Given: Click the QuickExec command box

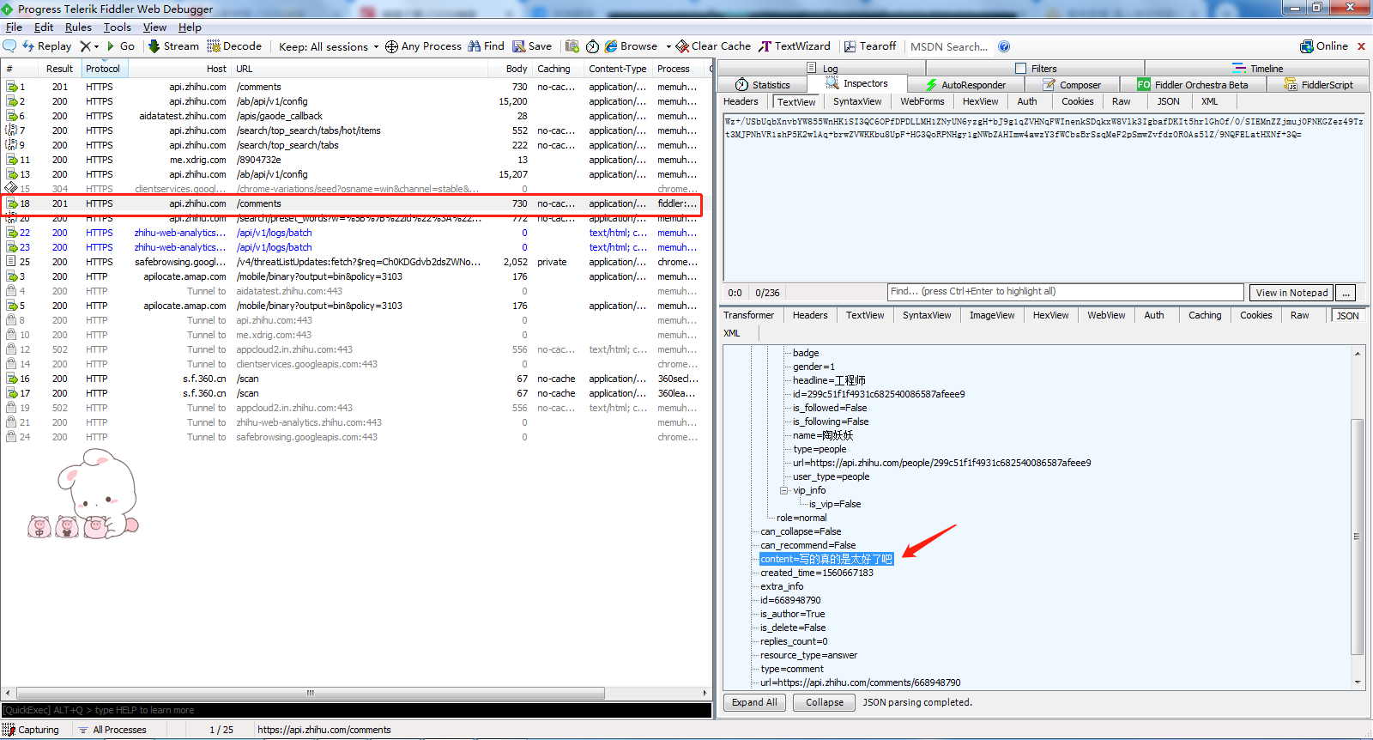Looking at the screenshot, I should point(356,710).
